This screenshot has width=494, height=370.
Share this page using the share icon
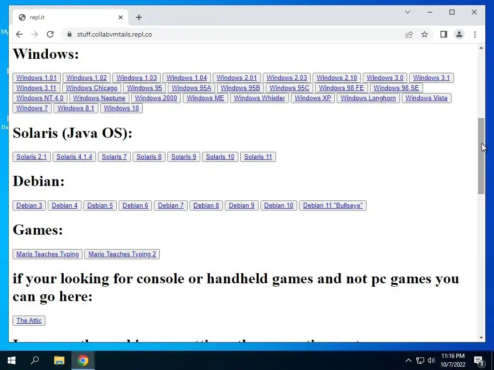pos(409,34)
